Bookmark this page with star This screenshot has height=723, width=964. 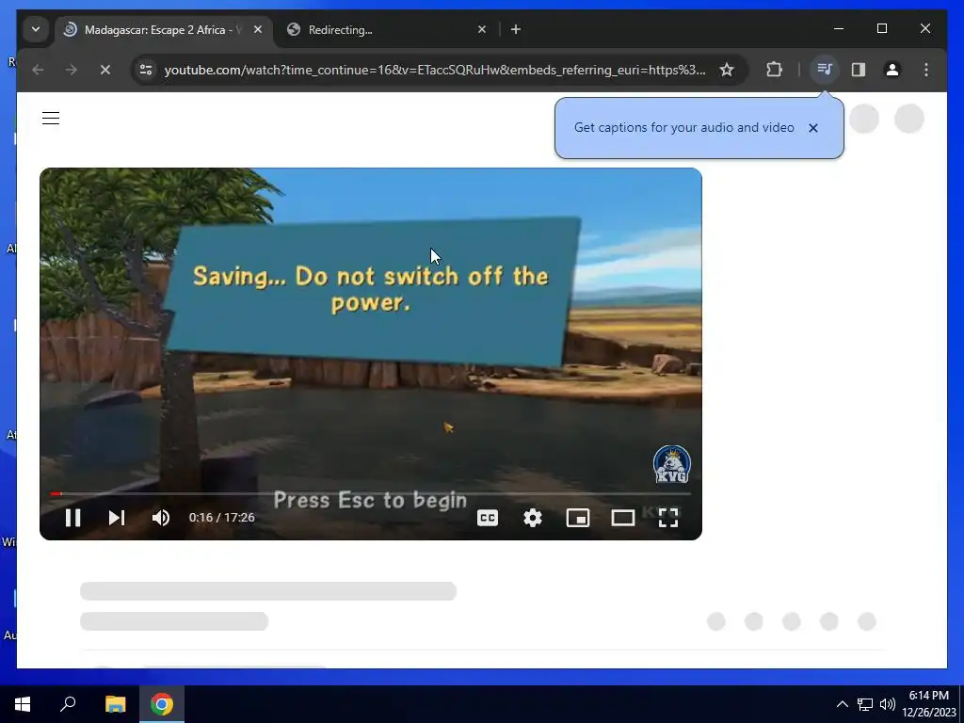click(727, 70)
